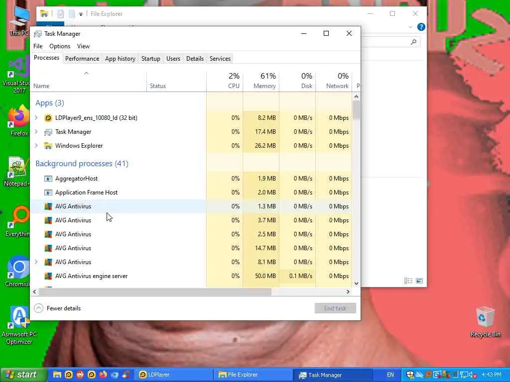Click the network computer tray icon

[x=464, y=375]
